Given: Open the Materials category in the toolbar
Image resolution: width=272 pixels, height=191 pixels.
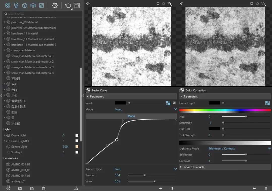Looking at the screenshot, I should [8, 5].
